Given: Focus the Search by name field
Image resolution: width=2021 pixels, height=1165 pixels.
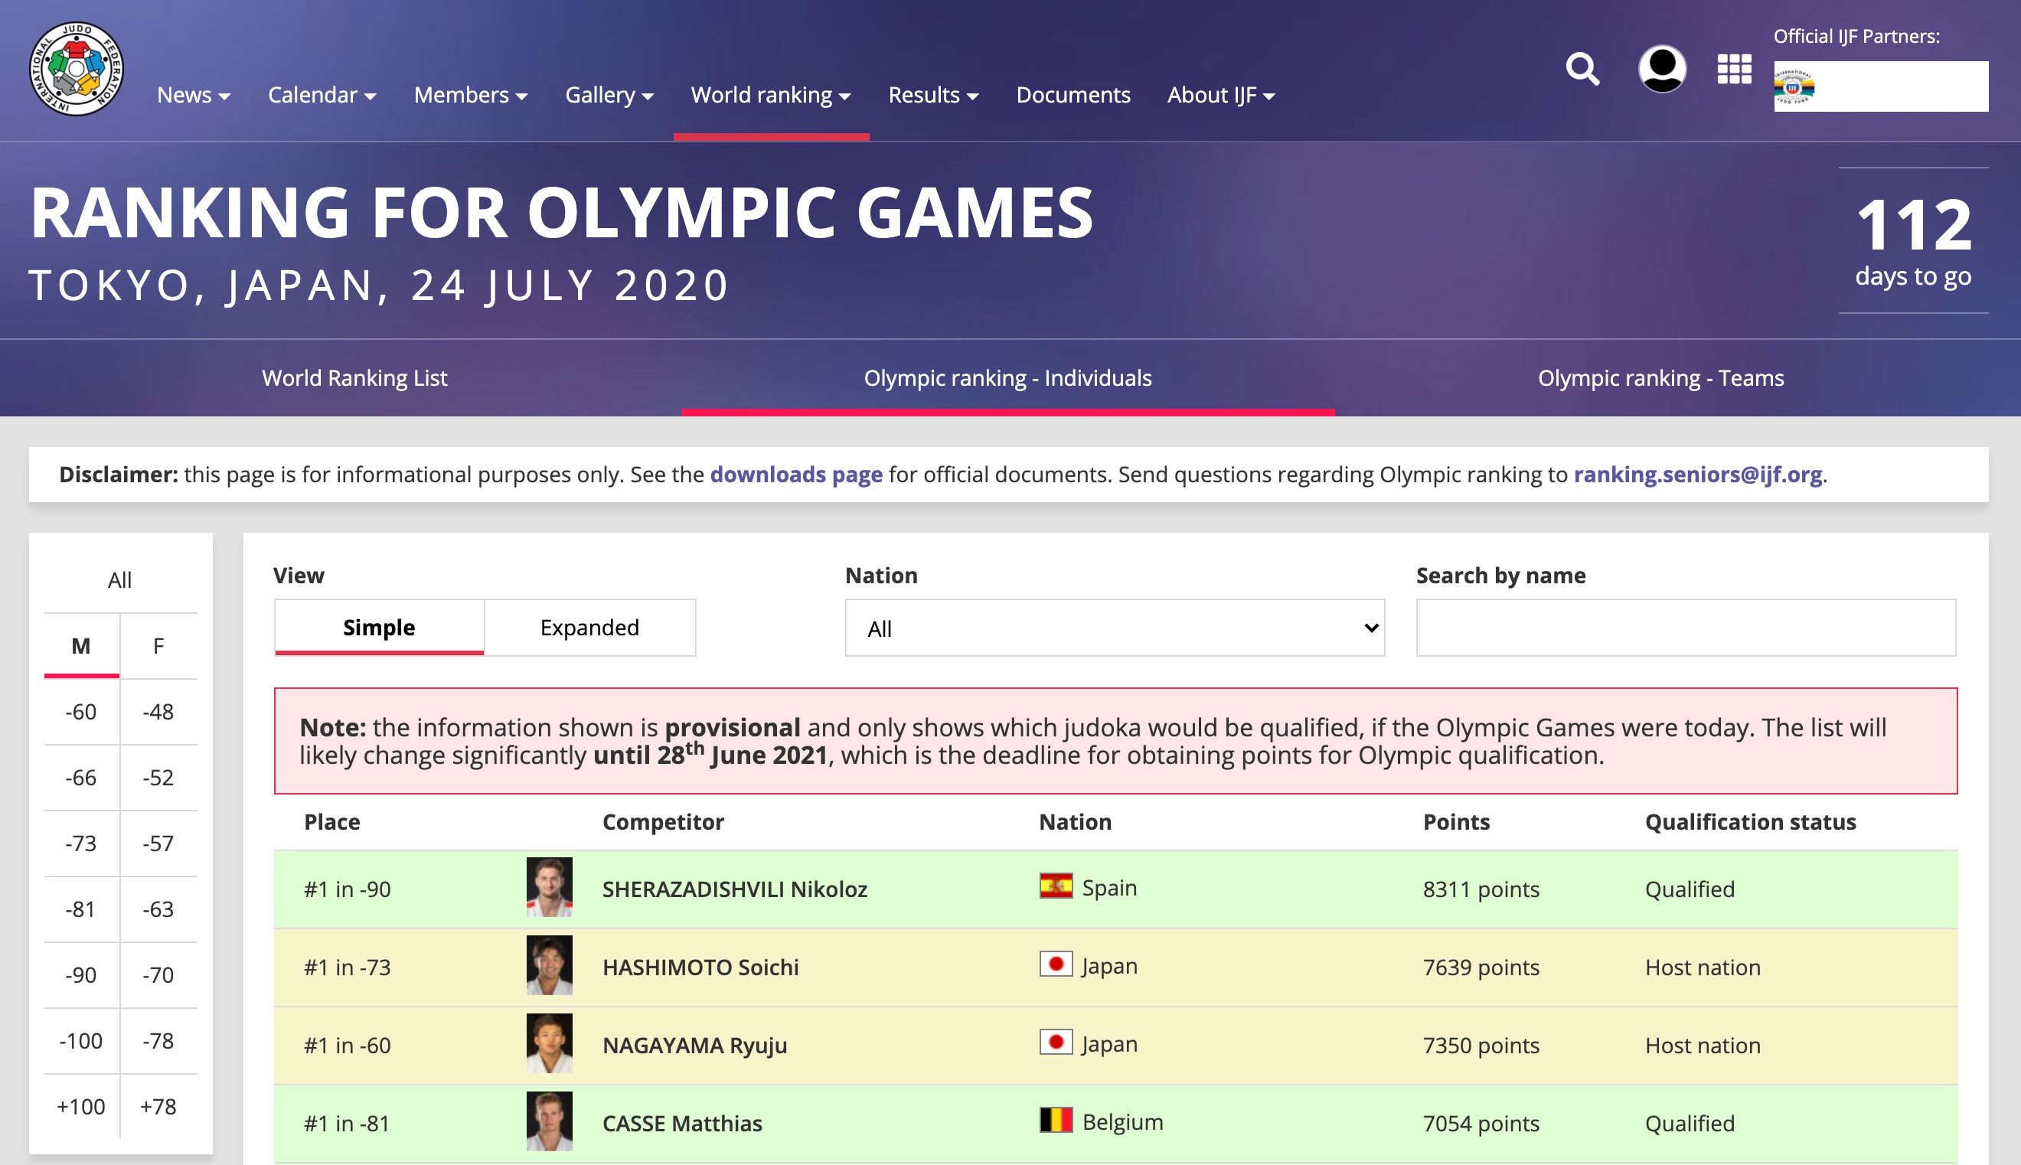Looking at the screenshot, I should 1685,628.
